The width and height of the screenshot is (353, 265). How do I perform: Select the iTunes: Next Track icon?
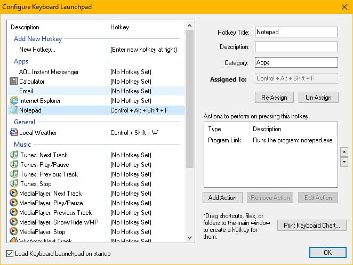14,155
